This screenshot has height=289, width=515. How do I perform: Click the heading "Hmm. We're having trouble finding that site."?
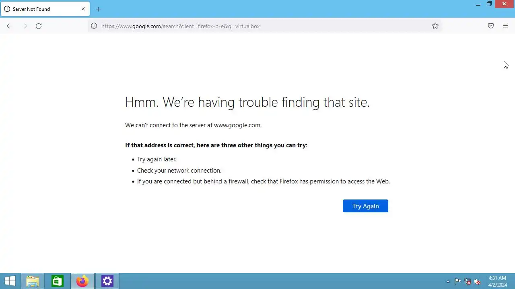[247, 102]
